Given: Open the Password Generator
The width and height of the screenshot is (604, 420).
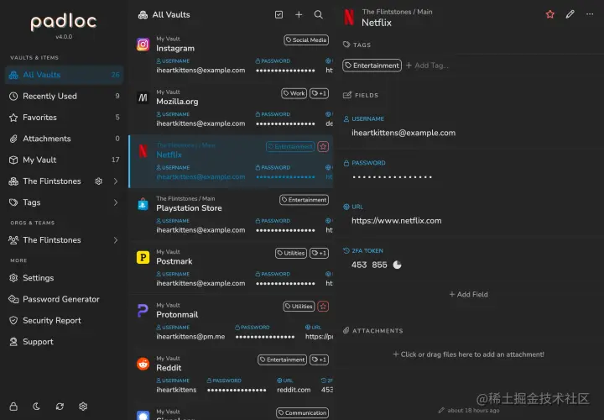Looking at the screenshot, I should 64,299.
